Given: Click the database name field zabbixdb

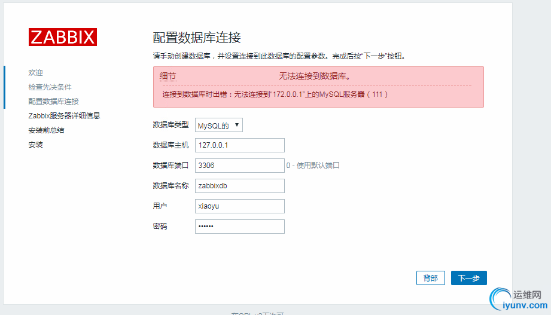Looking at the screenshot, I should pyautogui.click(x=240, y=186).
